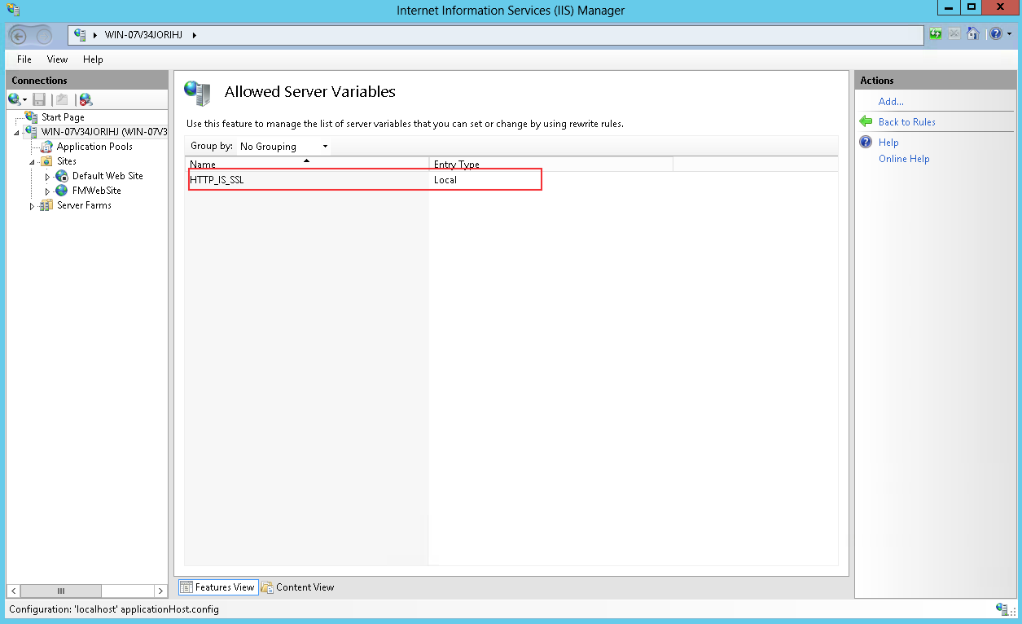Select Default Web Site
1022x624 pixels.
tap(107, 176)
